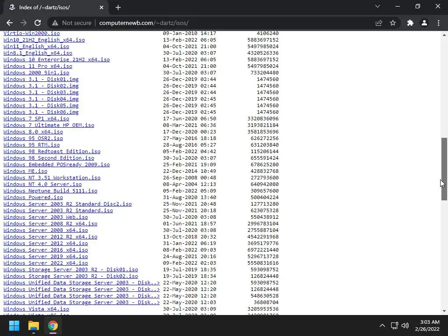The image size is (448, 336).
Task: Reload the current page
Action: click(38, 23)
